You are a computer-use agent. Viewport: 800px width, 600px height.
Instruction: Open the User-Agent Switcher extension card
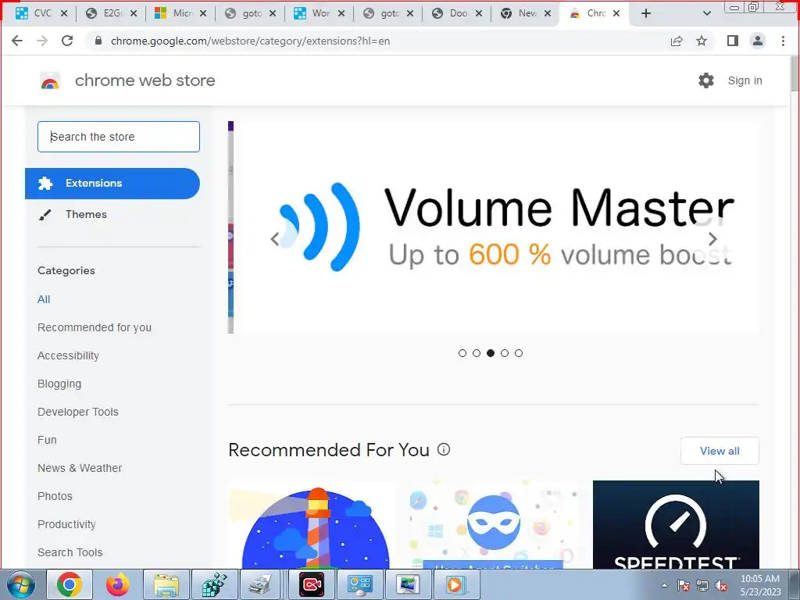[x=494, y=524]
